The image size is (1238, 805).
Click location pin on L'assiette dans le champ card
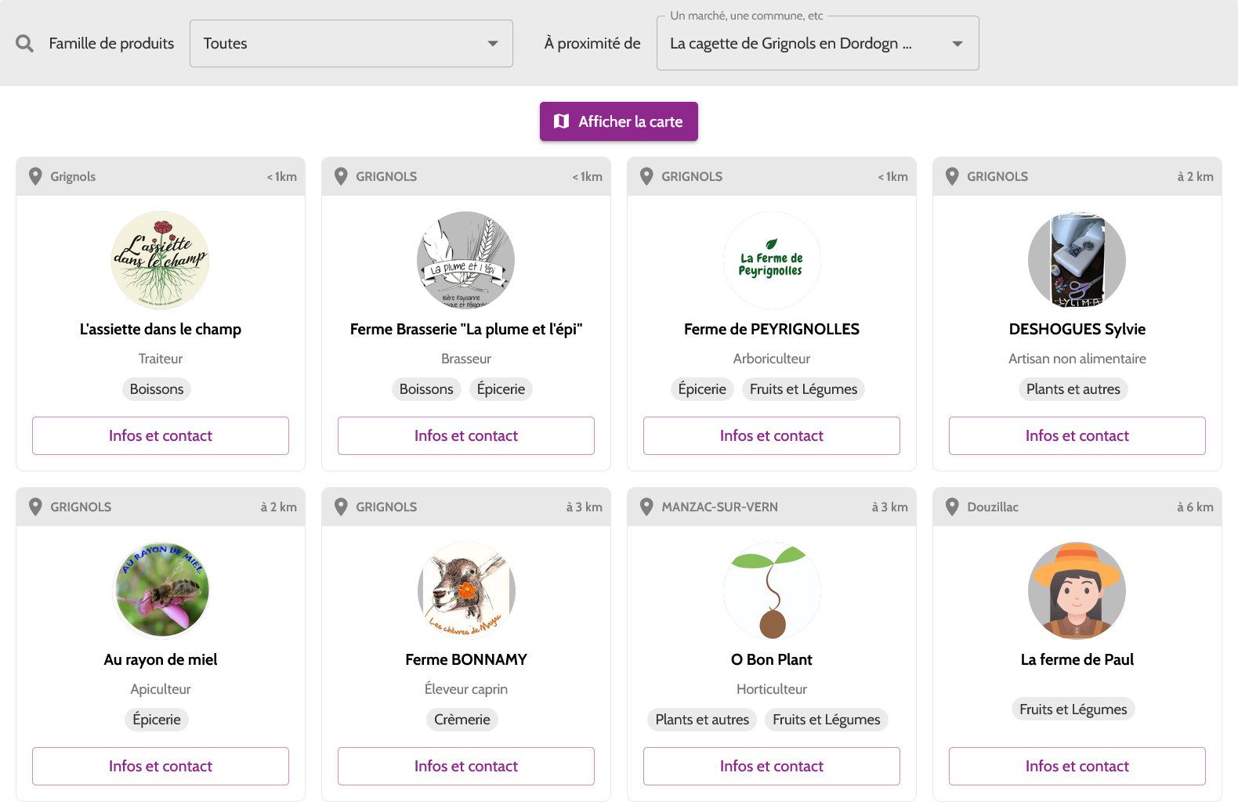[35, 176]
